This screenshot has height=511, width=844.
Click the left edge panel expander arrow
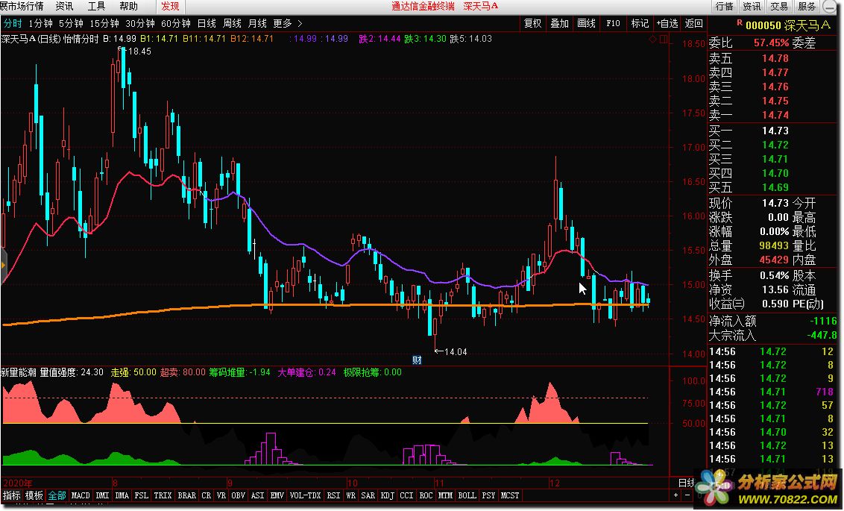[3, 266]
